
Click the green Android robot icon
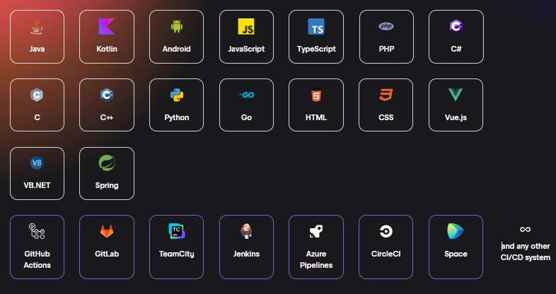(177, 26)
